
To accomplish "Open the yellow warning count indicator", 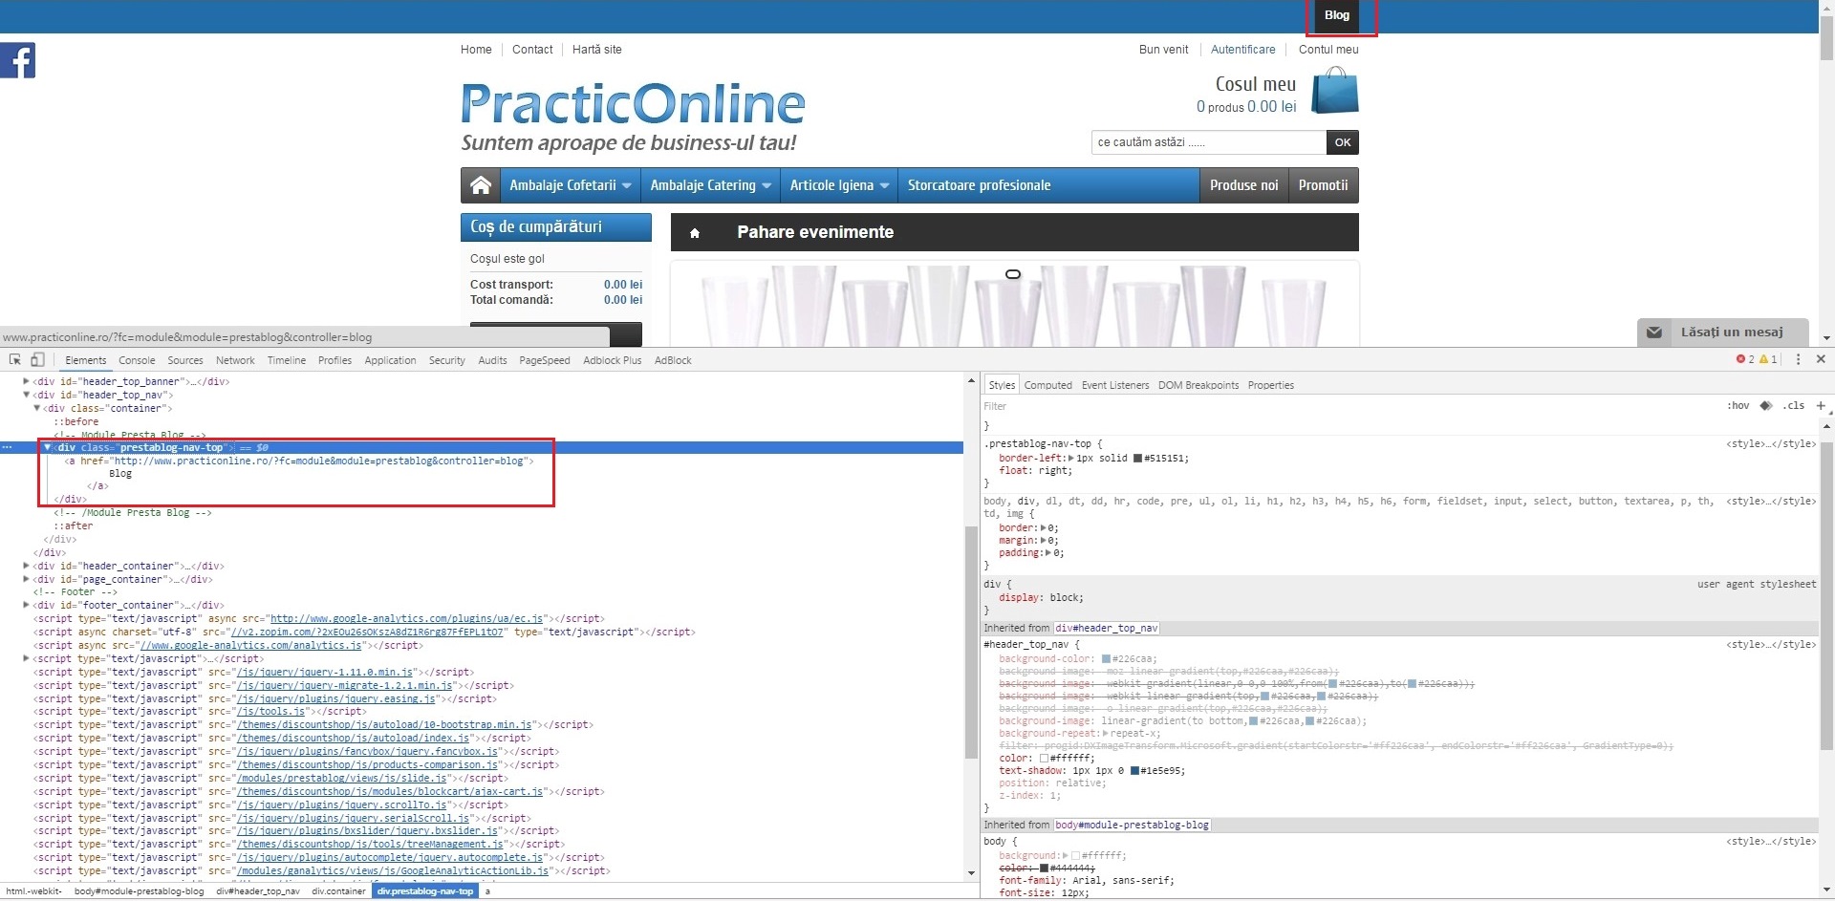I will click(x=1768, y=359).
